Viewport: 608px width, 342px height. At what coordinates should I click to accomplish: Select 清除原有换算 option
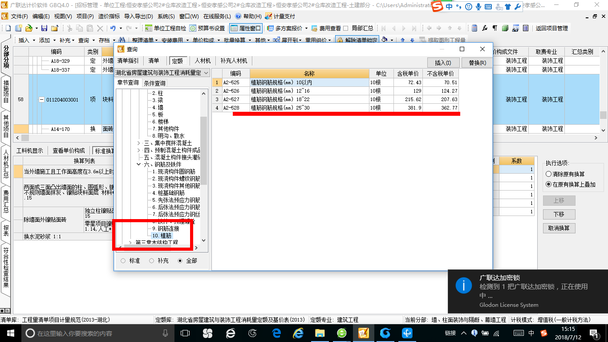pyautogui.click(x=548, y=174)
